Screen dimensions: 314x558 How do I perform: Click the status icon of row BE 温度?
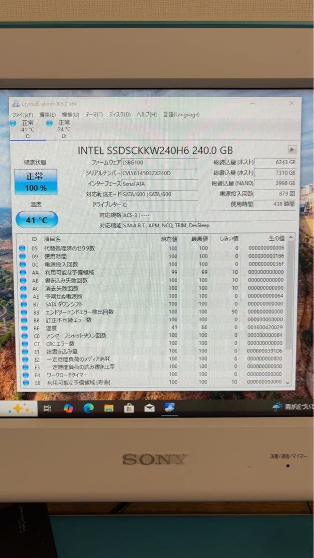tap(24, 328)
